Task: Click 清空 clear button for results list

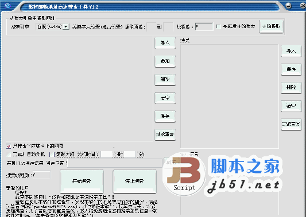Action: pos(291,106)
